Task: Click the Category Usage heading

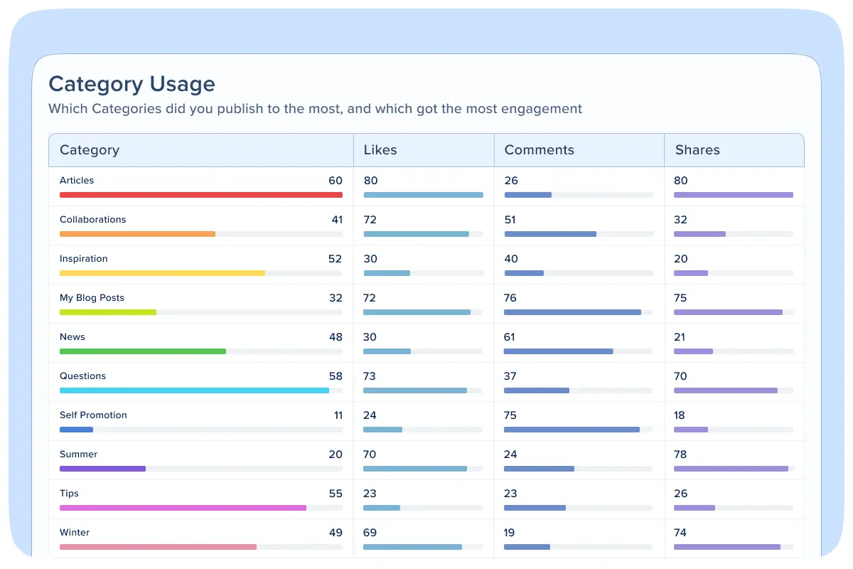Action: [x=132, y=84]
